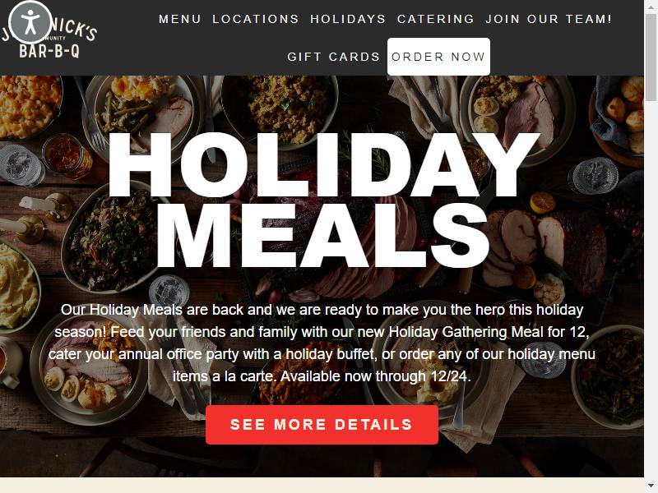Open the MENU navigation item
The image size is (658, 493).
[180, 19]
